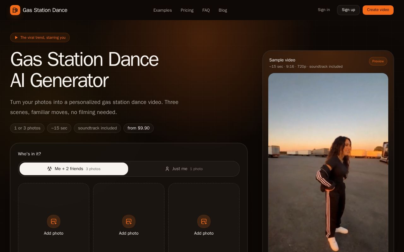Click the "Add photo" label in the second slot
This screenshot has height=252, width=404.
pyautogui.click(x=129, y=233)
